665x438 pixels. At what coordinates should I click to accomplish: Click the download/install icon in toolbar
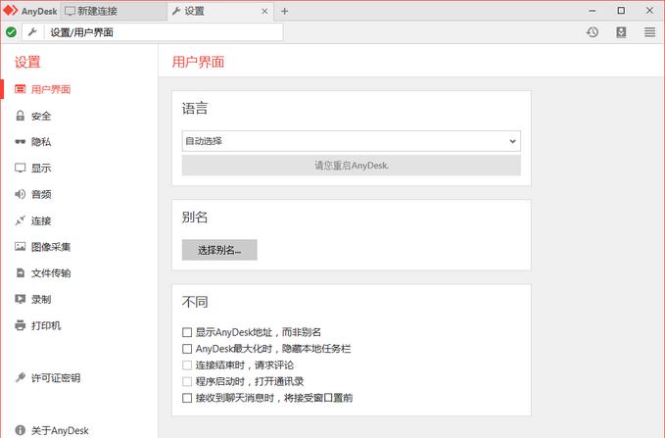pyautogui.click(x=621, y=32)
